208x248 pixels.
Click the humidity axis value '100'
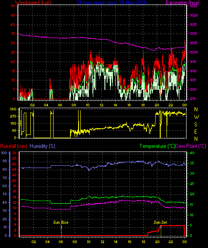click(x=4, y=153)
